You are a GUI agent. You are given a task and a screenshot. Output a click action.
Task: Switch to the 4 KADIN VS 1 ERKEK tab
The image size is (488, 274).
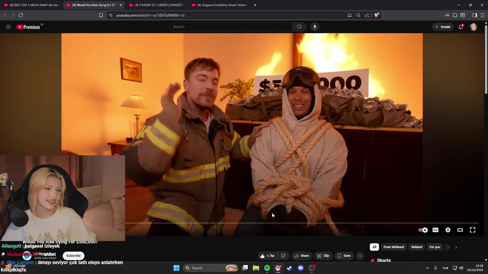156,5
